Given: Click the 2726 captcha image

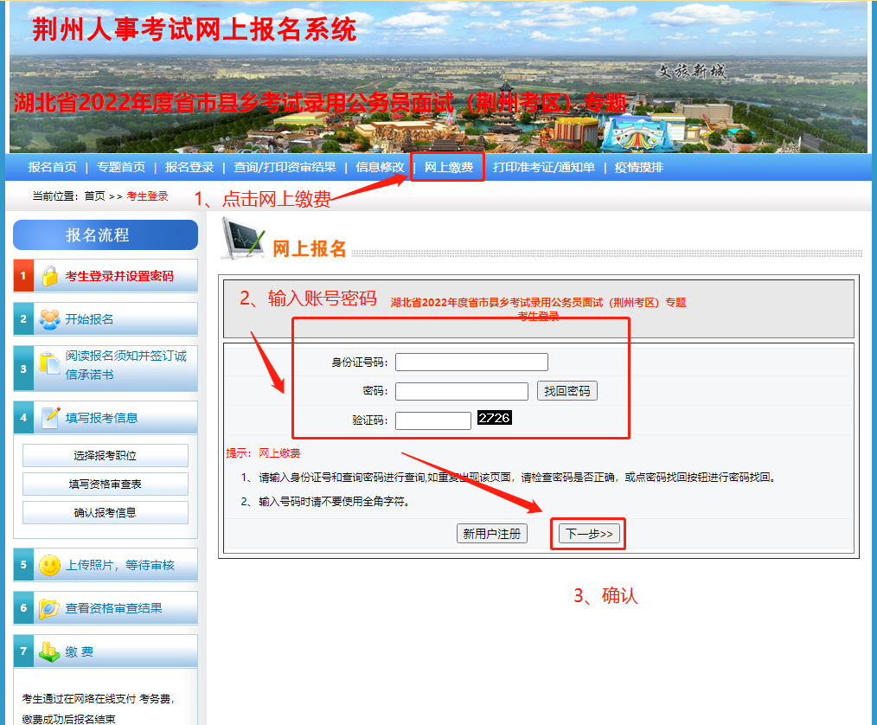Looking at the screenshot, I should 494,418.
